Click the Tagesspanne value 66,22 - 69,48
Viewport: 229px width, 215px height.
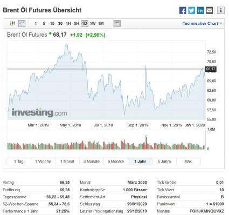58,197
